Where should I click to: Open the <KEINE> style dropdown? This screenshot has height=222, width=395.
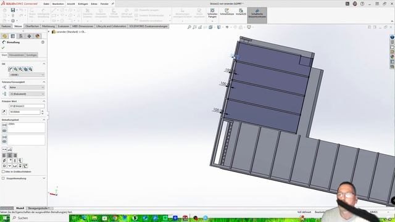click(27, 75)
